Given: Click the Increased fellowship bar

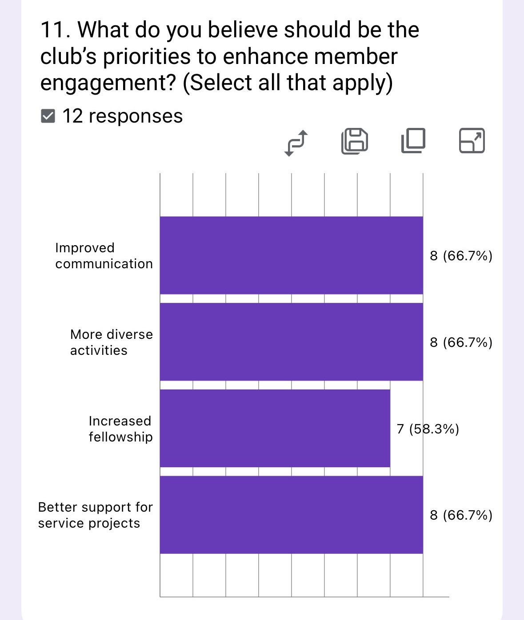Looking at the screenshot, I should [x=275, y=429].
